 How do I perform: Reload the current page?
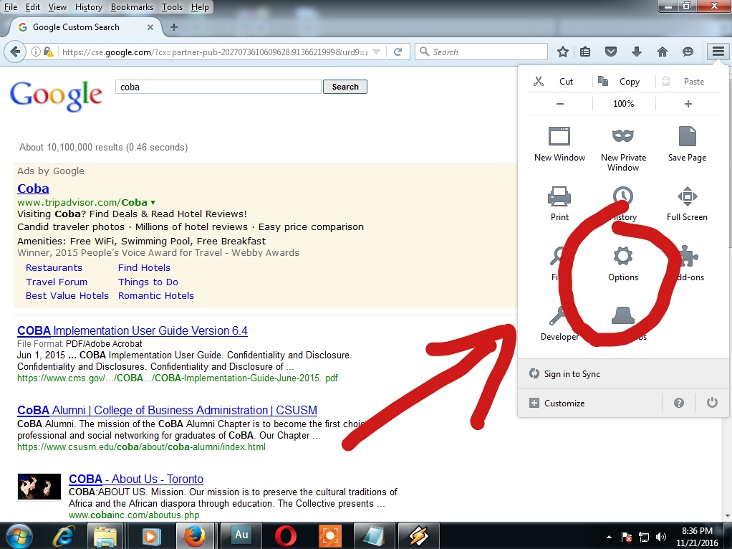point(398,52)
